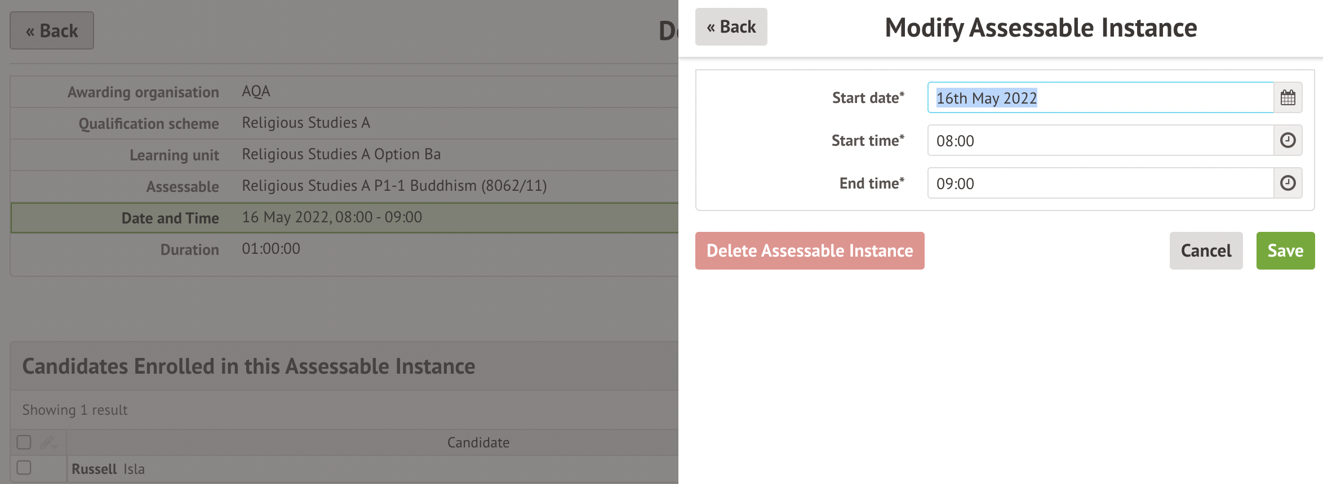Screen dimensions: 1323x484
Task: Check the checkbox next to Russell Isla
Action: click(x=23, y=468)
